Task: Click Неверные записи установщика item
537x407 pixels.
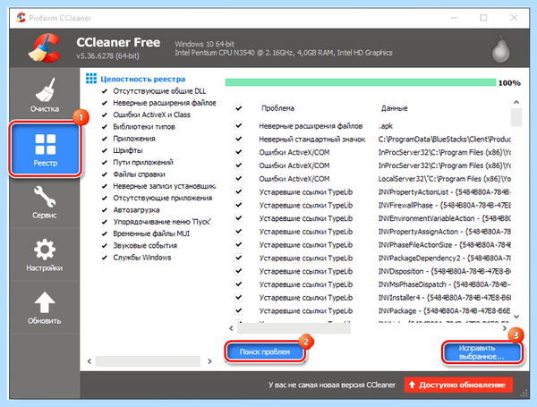Action: click(x=165, y=186)
